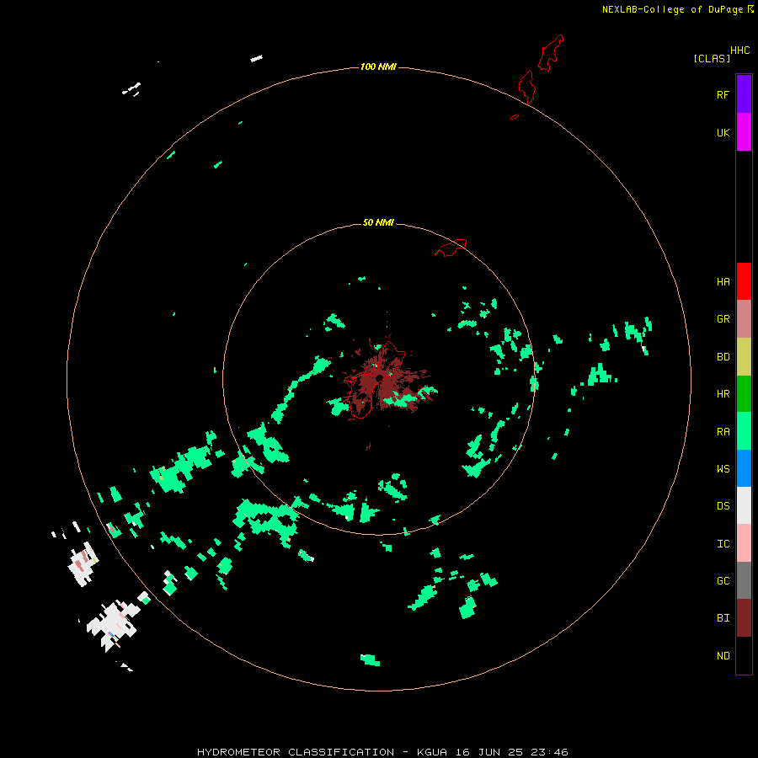This screenshot has height=758, width=758.
Task: Click the RA legend label
Action: point(723,432)
